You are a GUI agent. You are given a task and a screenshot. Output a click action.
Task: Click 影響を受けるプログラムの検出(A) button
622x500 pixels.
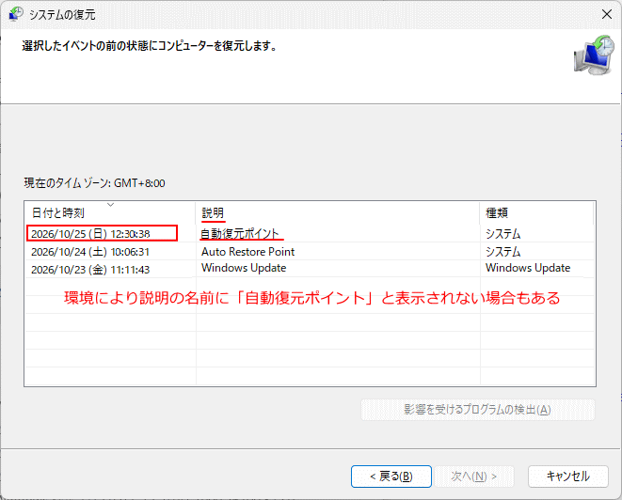click(478, 410)
